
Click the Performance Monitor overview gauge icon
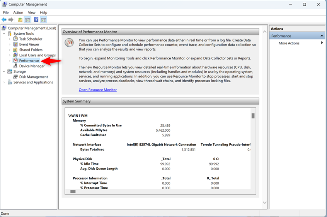69,42
